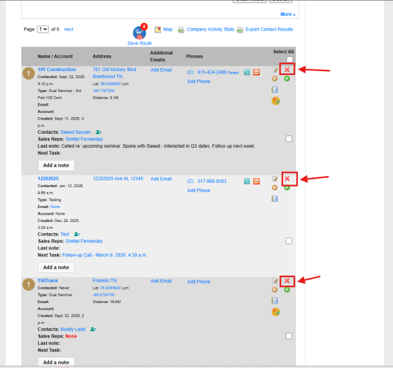This screenshot has height=368, width=393.
Task: Click green plus icon for 101 Construction
Action: 287,79
